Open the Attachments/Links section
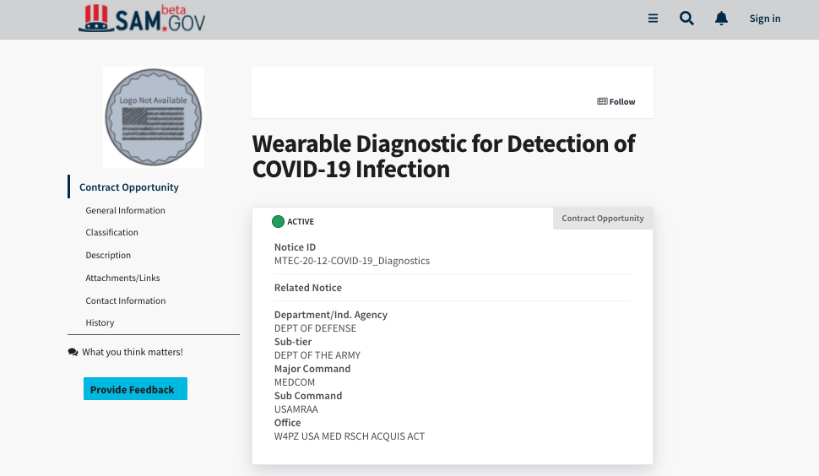819x476 pixels. coord(122,278)
